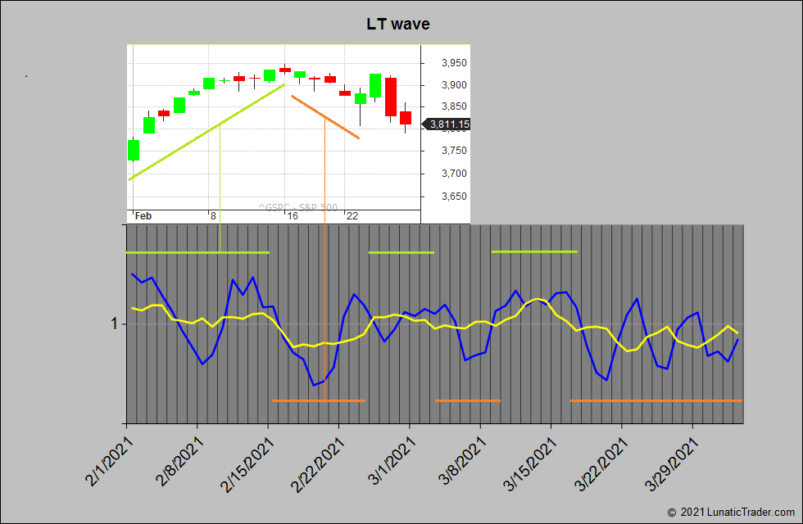
Task: Click the "1" label on wave chart axis
Action: pyautogui.click(x=116, y=324)
